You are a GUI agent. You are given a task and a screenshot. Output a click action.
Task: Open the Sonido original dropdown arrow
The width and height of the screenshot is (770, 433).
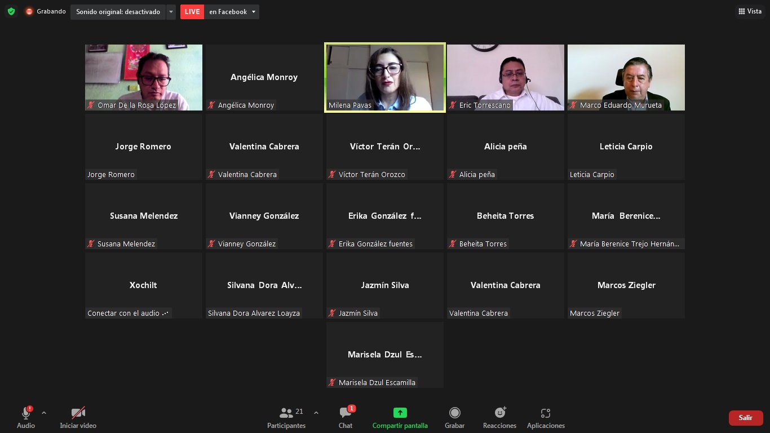(x=171, y=12)
